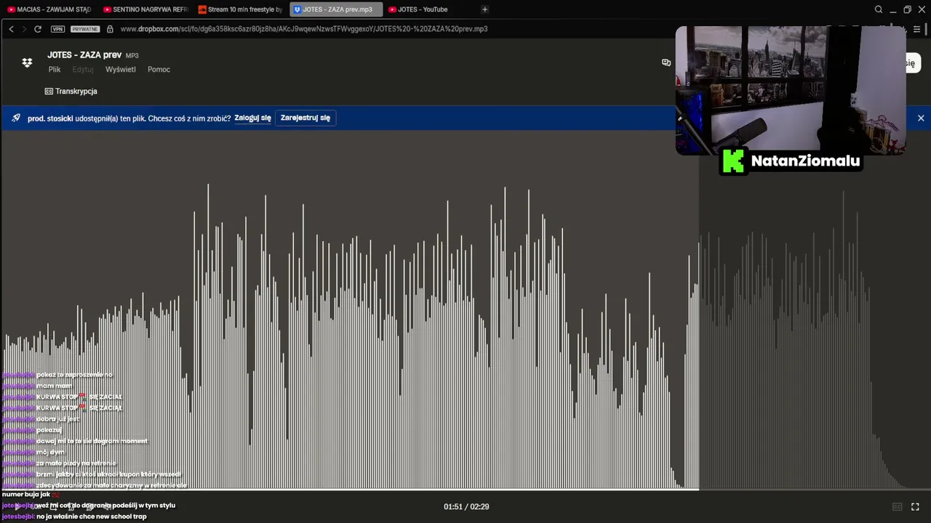The width and height of the screenshot is (931, 523).
Task: Click the NatanZiomalu webcam overlay
Action: [791, 91]
